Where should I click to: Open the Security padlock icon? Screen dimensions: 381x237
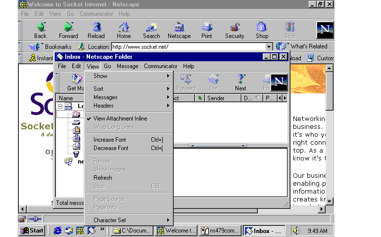click(x=235, y=27)
